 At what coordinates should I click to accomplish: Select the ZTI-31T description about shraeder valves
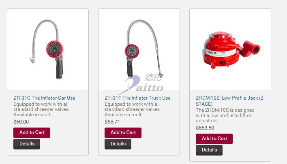(133, 109)
